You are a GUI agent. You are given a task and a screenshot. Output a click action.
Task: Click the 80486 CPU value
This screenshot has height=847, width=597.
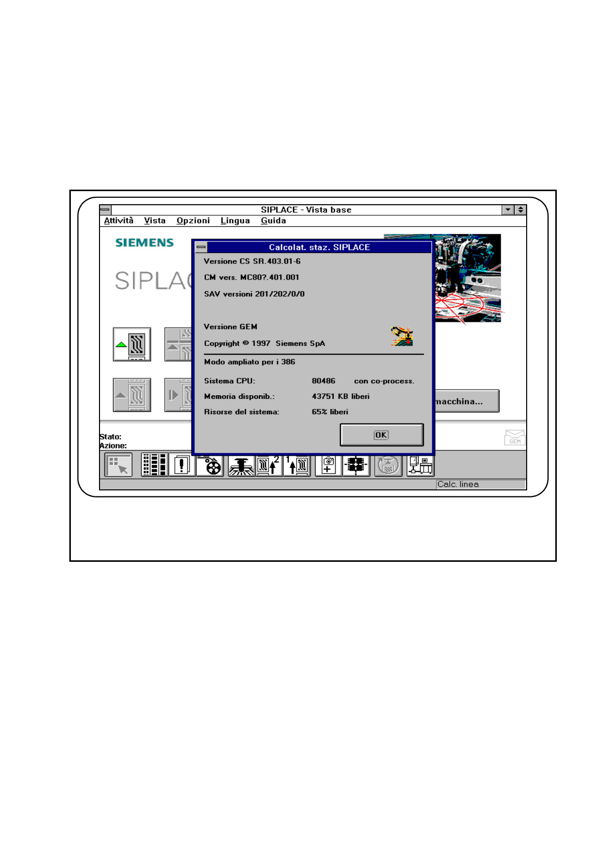324,381
